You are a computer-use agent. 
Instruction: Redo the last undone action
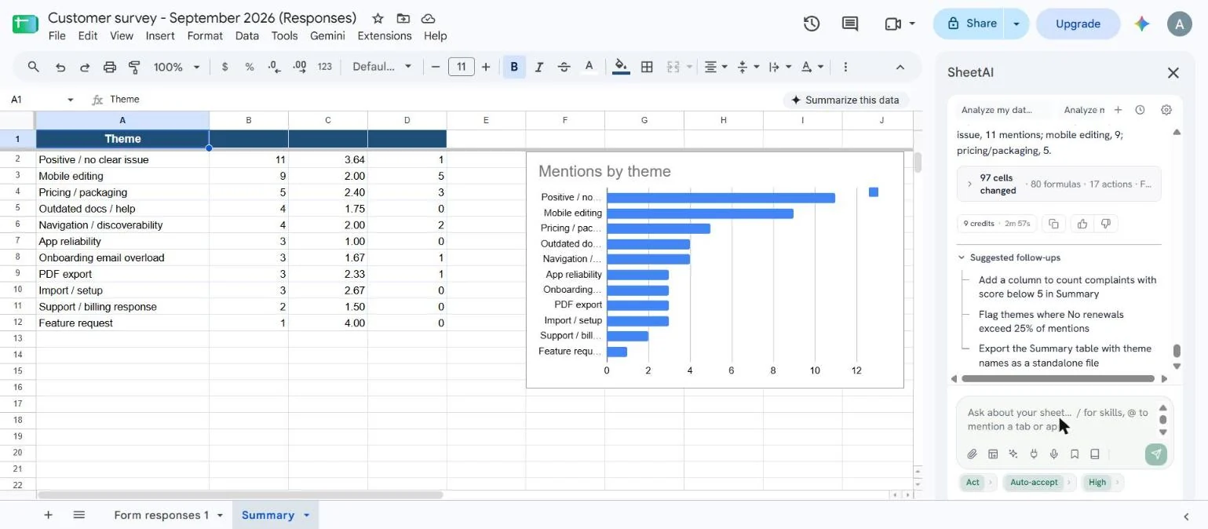point(85,67)
